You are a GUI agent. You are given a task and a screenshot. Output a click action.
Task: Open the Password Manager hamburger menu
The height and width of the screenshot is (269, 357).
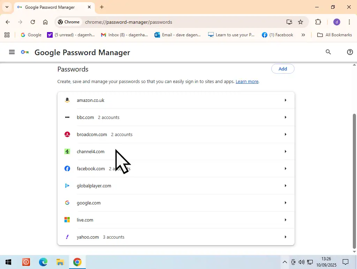(12, 52)
